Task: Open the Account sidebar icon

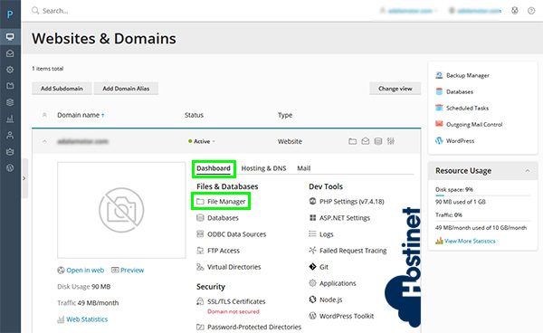Action: tap(10, 152)
